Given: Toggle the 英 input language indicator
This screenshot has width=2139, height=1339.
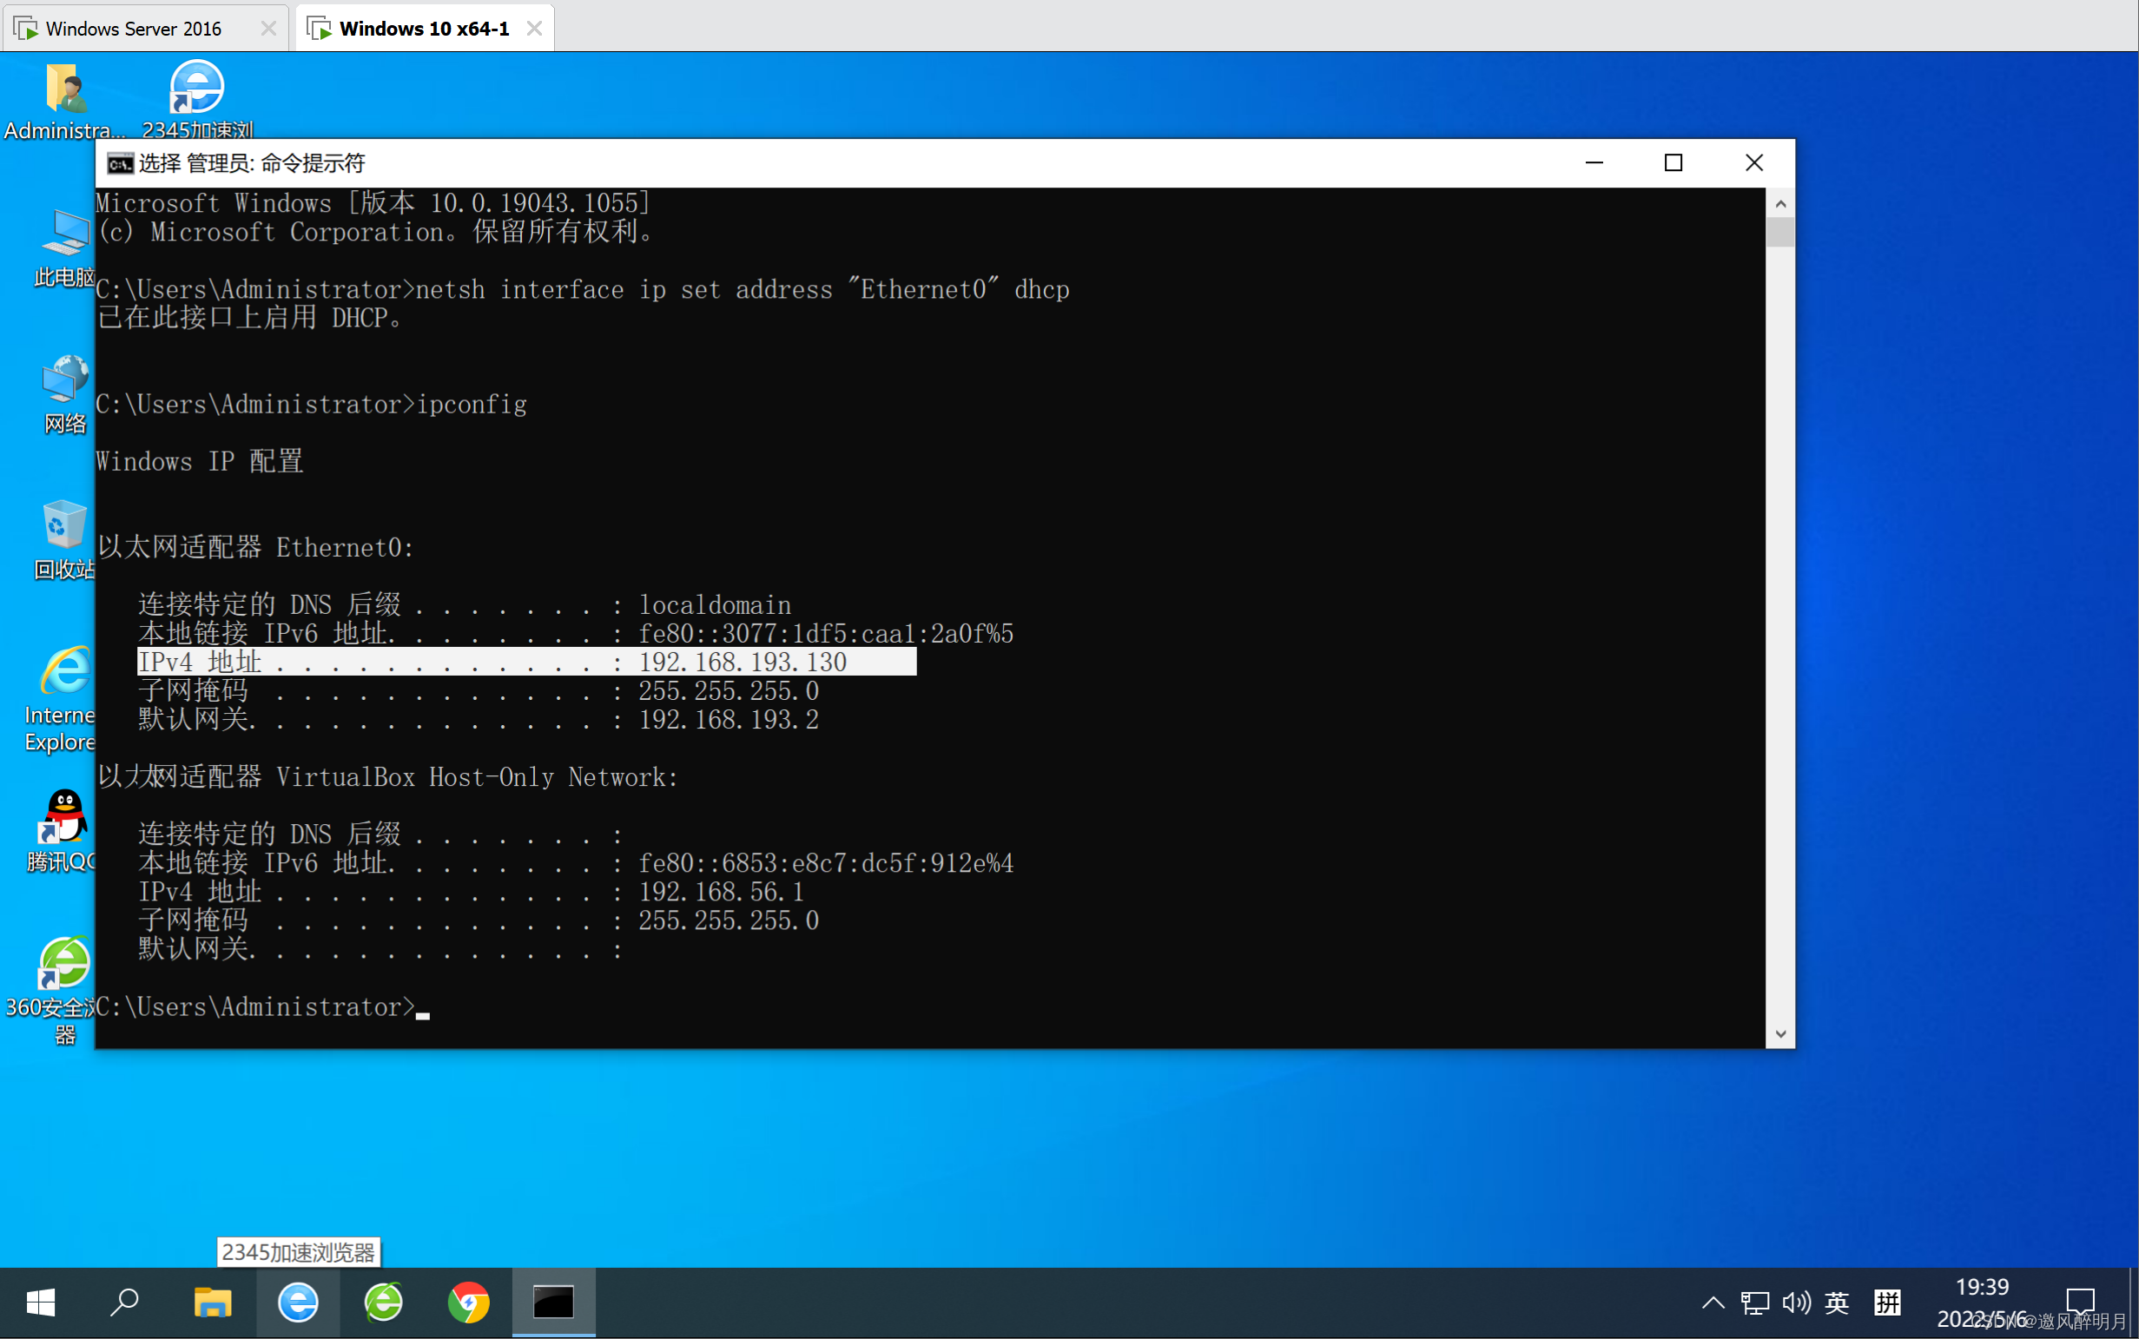Looking at the screenshot, I should [1837, 1303].
